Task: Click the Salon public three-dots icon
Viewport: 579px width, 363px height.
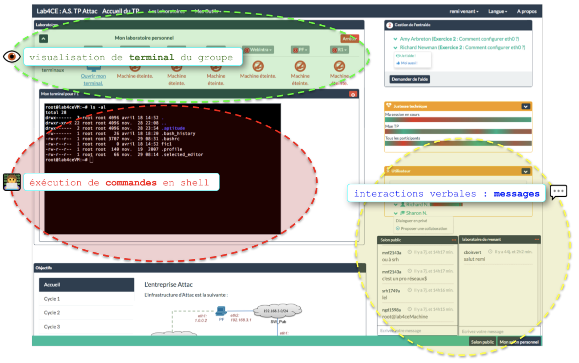Action: click(454, 240)
